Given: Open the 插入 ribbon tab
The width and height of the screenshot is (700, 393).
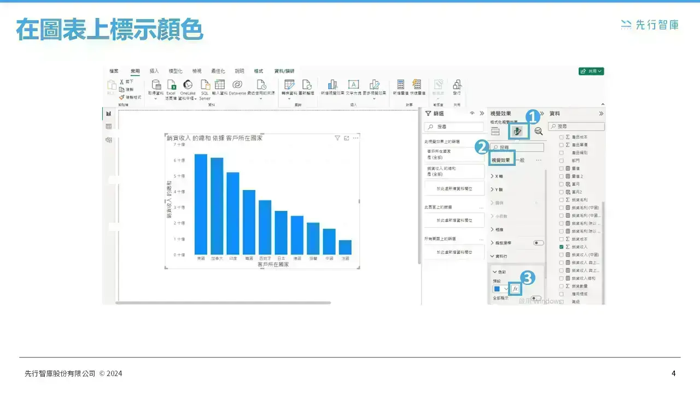Looking at the screenshot, I should click(x=154, y=71).
